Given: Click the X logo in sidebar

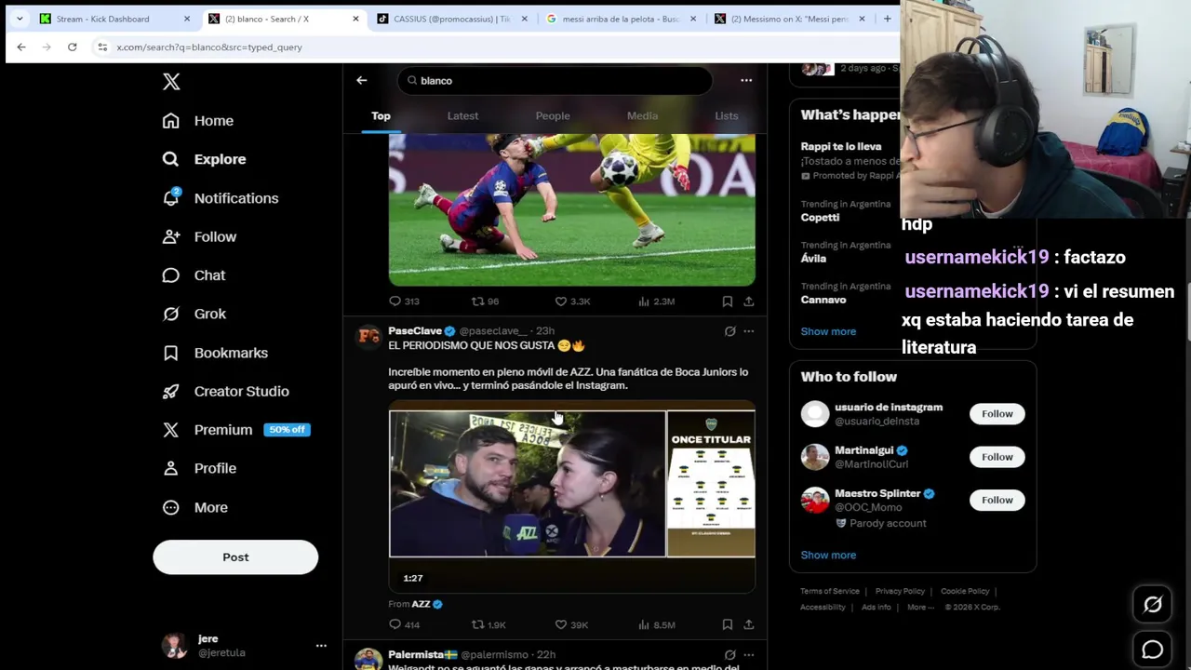Looking at the screenshot, I should (171, 82).
